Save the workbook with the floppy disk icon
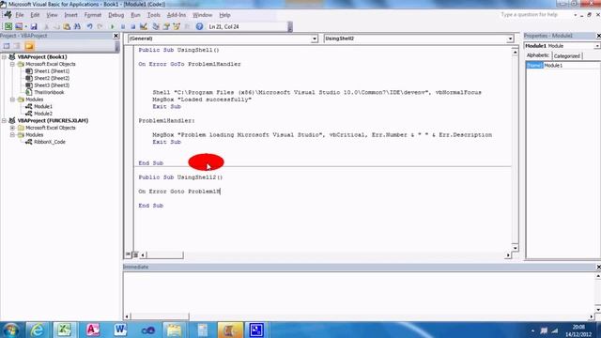601x338 pixels. click(34, 26)
